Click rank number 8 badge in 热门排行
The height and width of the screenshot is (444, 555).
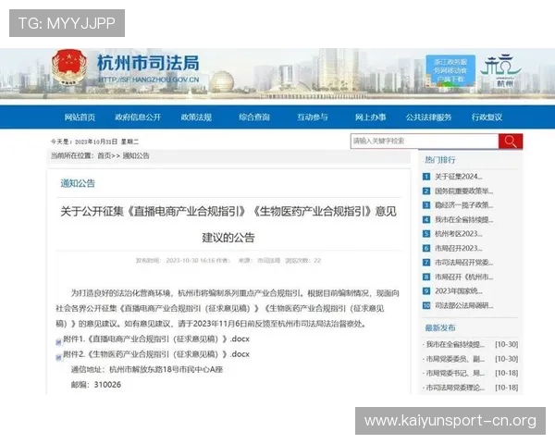pos(426,277)
